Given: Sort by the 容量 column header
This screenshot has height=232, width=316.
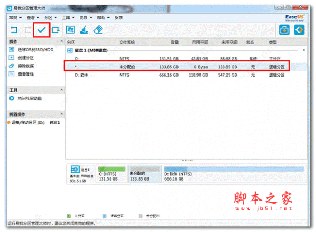Looking at the screenshot, I should (165, 42).
